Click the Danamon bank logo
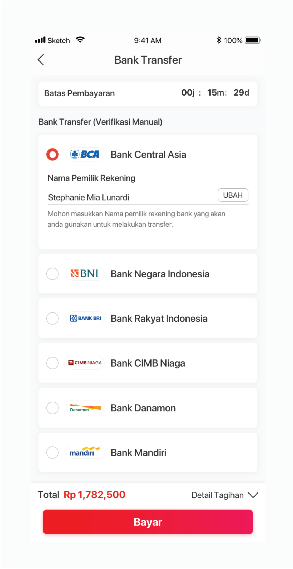293x569 pixels. pyautogui.click(x=85, y=408)
